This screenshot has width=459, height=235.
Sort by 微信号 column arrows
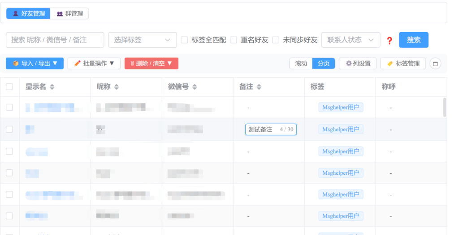point(195,87)
